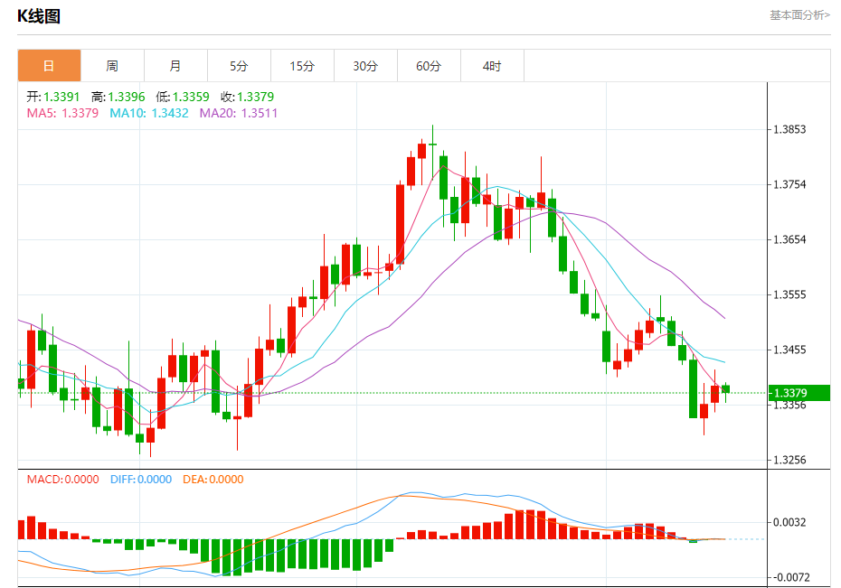Click the 1.3256 price axis label
Viewport: 841px width, 588px height.
(x=789, y=460)
